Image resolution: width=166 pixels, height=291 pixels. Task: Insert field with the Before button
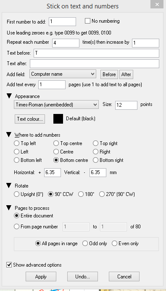point(109,74)
